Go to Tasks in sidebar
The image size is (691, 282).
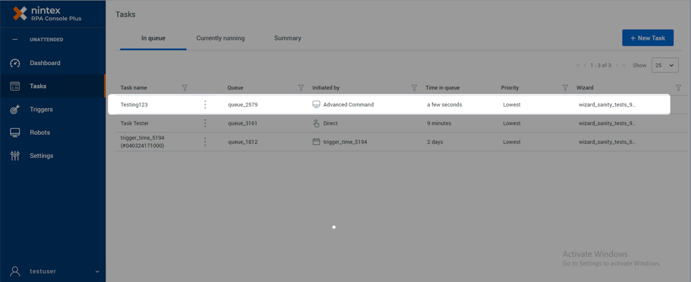point(38,86)
